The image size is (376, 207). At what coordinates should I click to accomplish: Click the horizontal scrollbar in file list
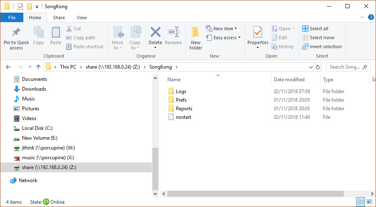[x=256, y=194]
